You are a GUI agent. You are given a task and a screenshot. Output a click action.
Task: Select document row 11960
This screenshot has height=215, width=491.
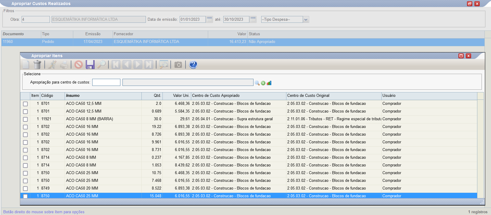click(243, 42)
